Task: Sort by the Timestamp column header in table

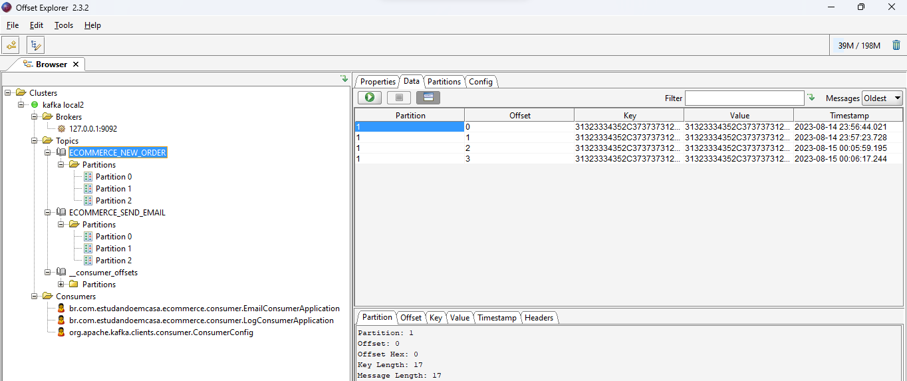Action: (848, 115)
